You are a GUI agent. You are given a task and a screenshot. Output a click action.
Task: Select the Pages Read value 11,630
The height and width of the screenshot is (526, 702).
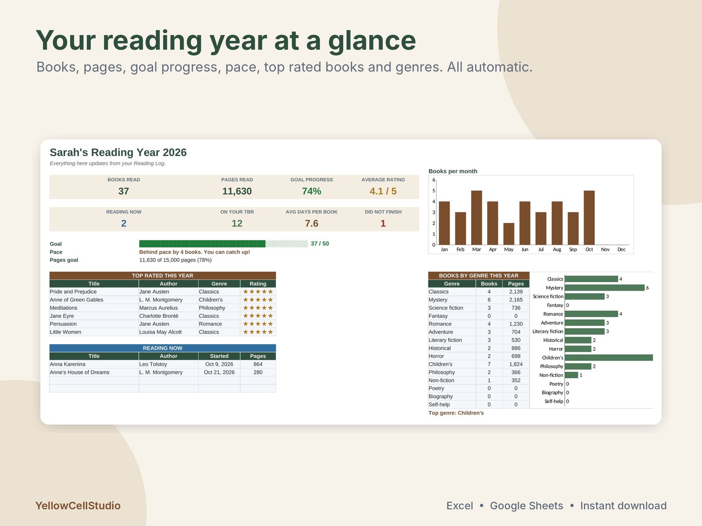click(x=237, y=191)
